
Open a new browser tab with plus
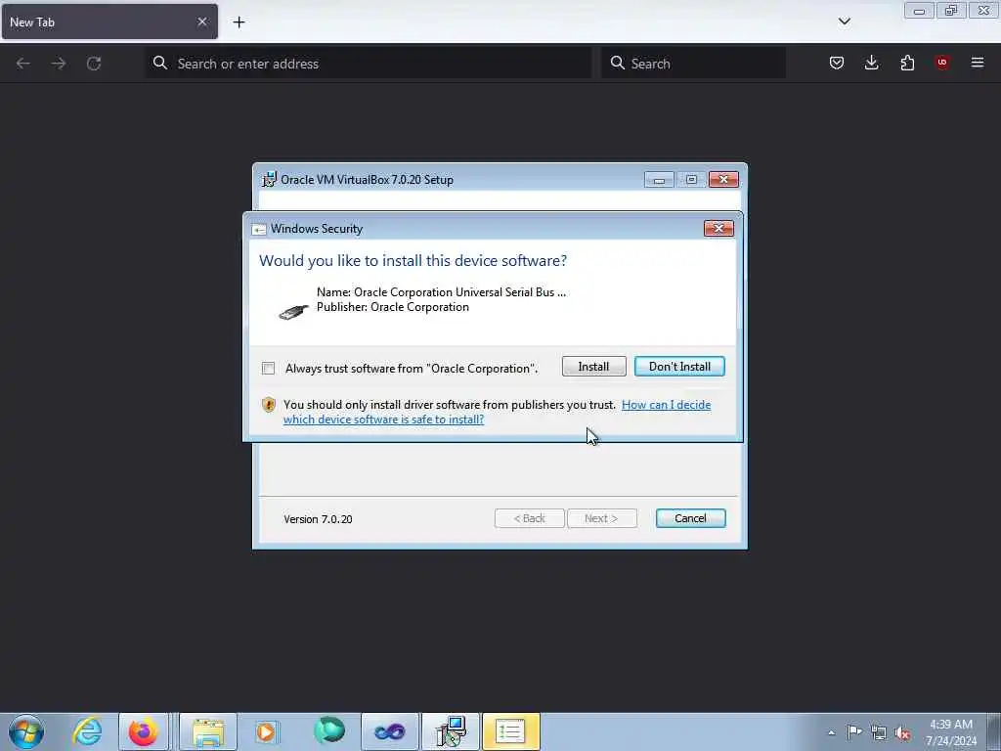point(239,22)
